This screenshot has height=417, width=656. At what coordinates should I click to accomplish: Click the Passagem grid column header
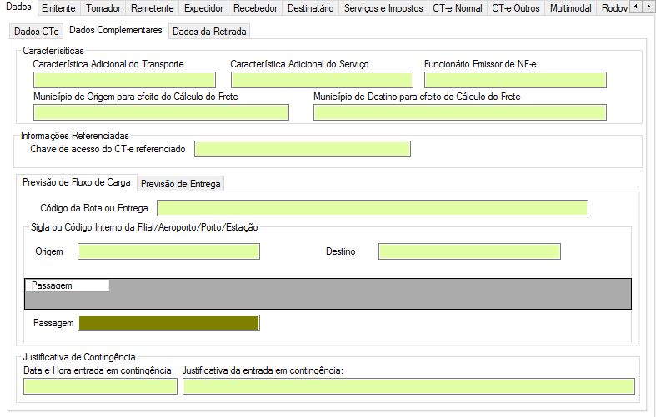67,285
